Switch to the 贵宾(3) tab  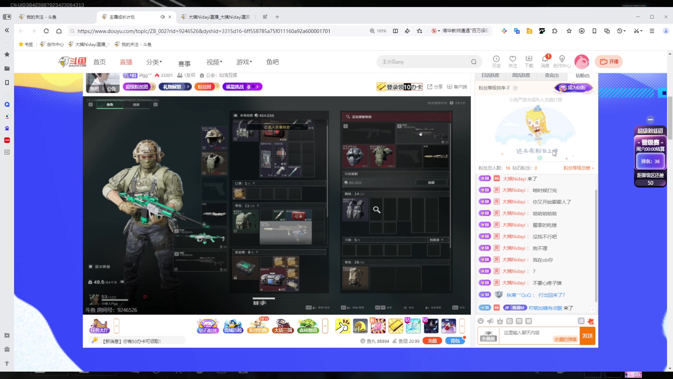[552, 75]
